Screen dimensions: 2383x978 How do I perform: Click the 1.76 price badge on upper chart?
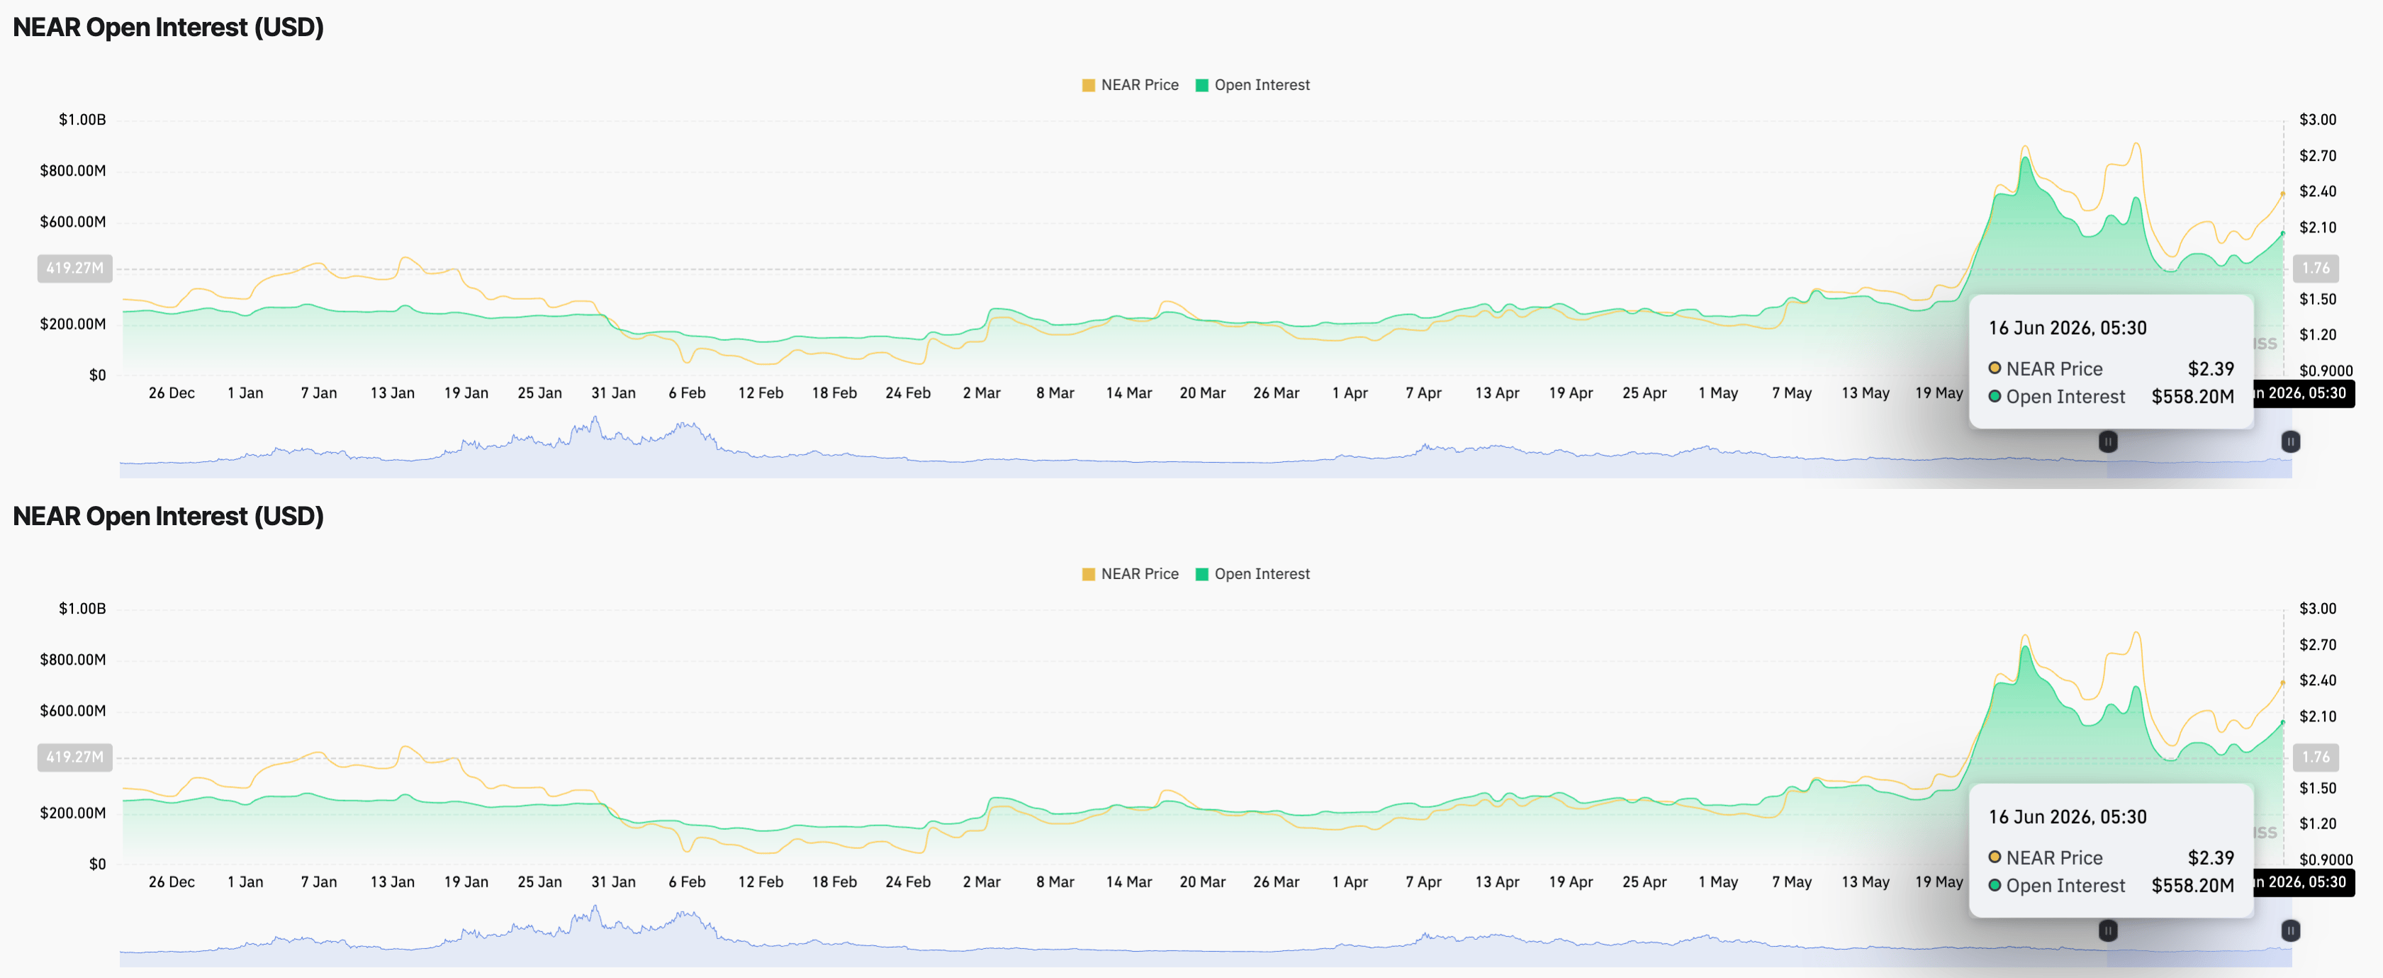[x=2316, y=269]
